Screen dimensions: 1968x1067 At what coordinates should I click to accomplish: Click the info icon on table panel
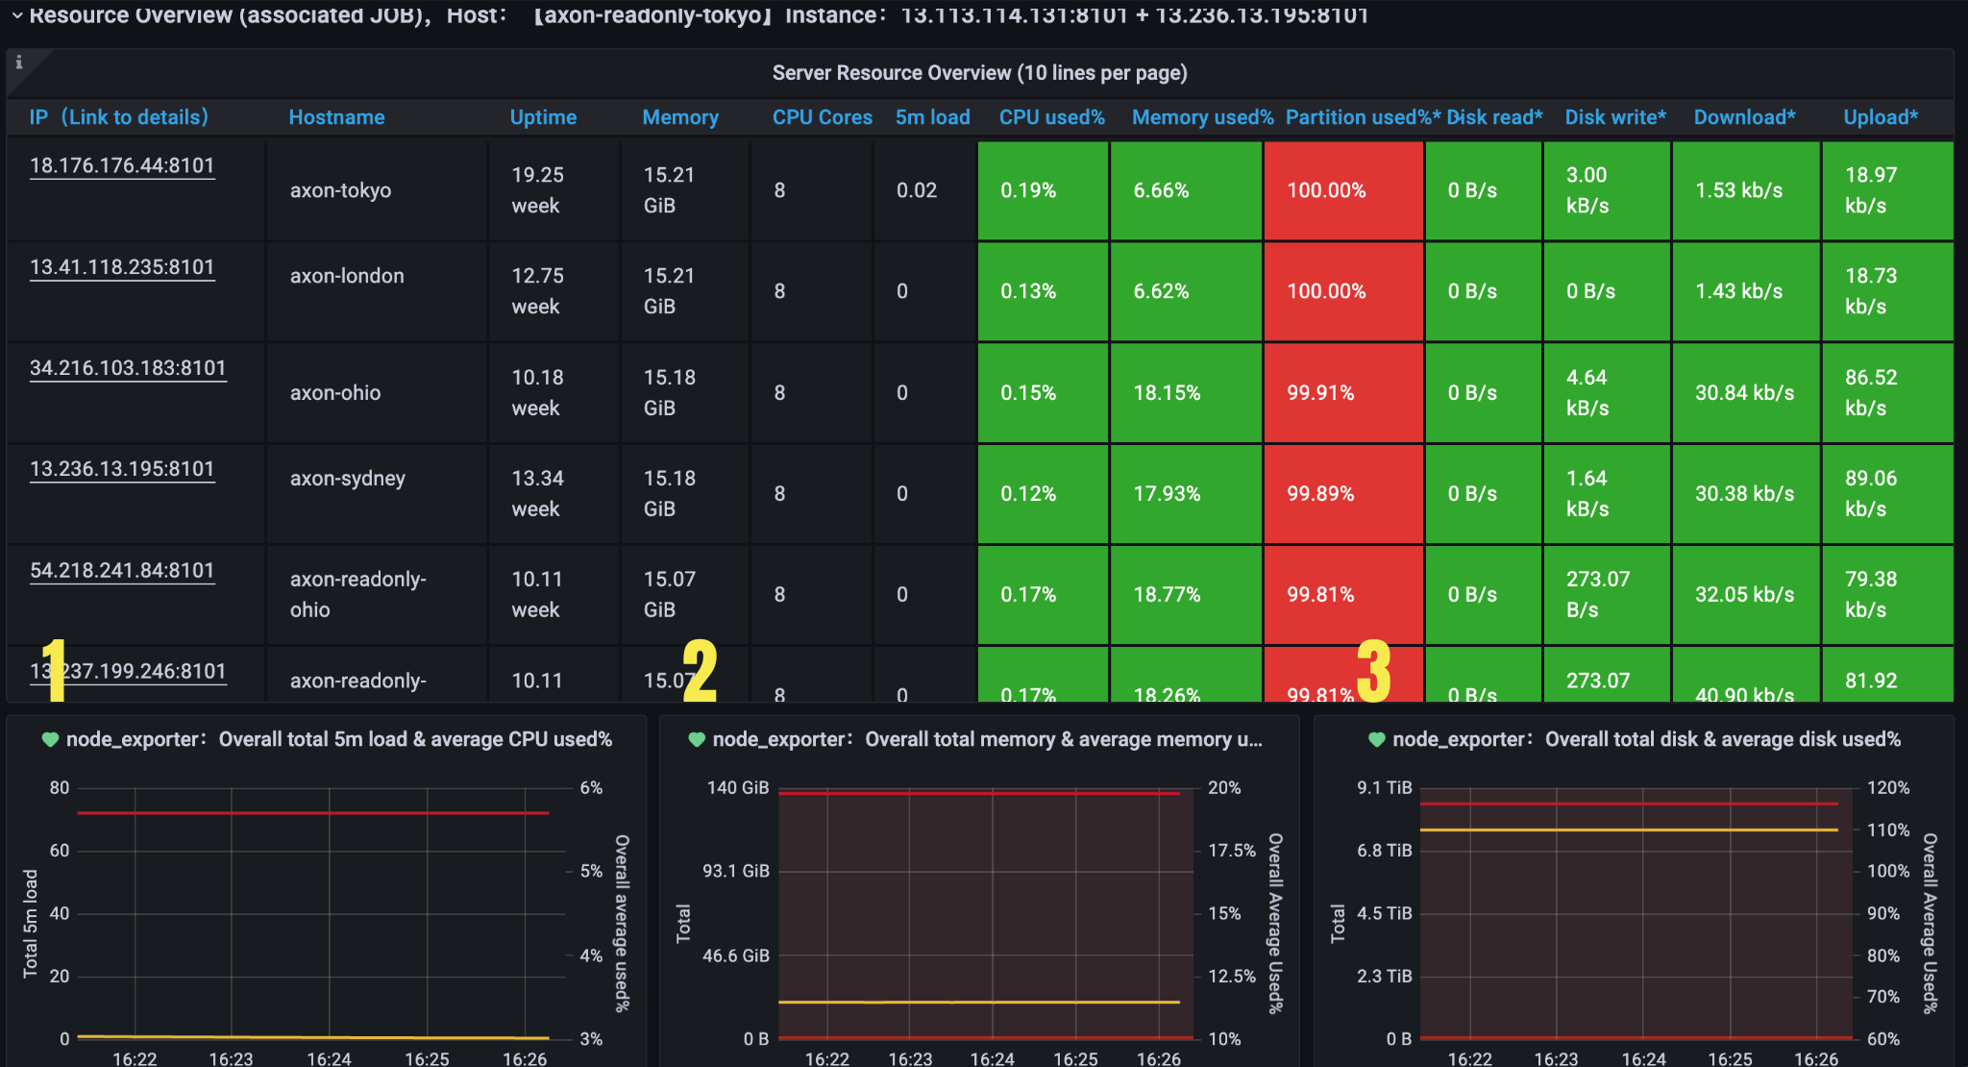(18, 62)
